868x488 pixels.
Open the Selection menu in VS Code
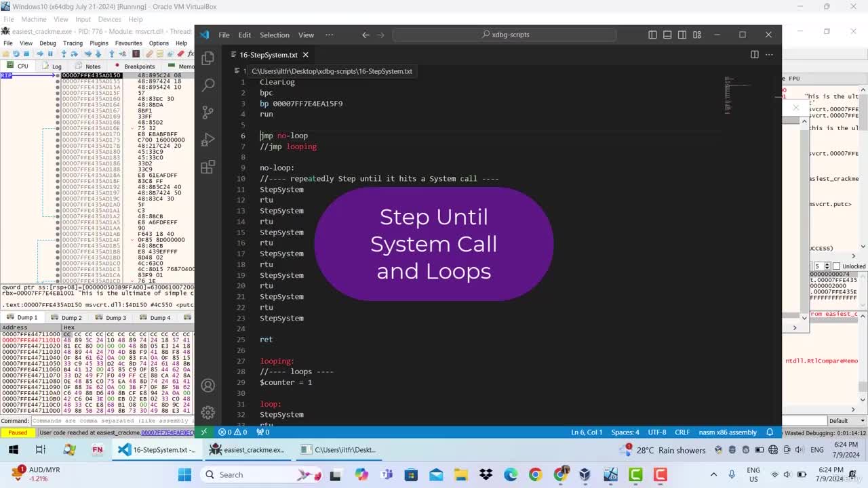[x=275, y=35]
